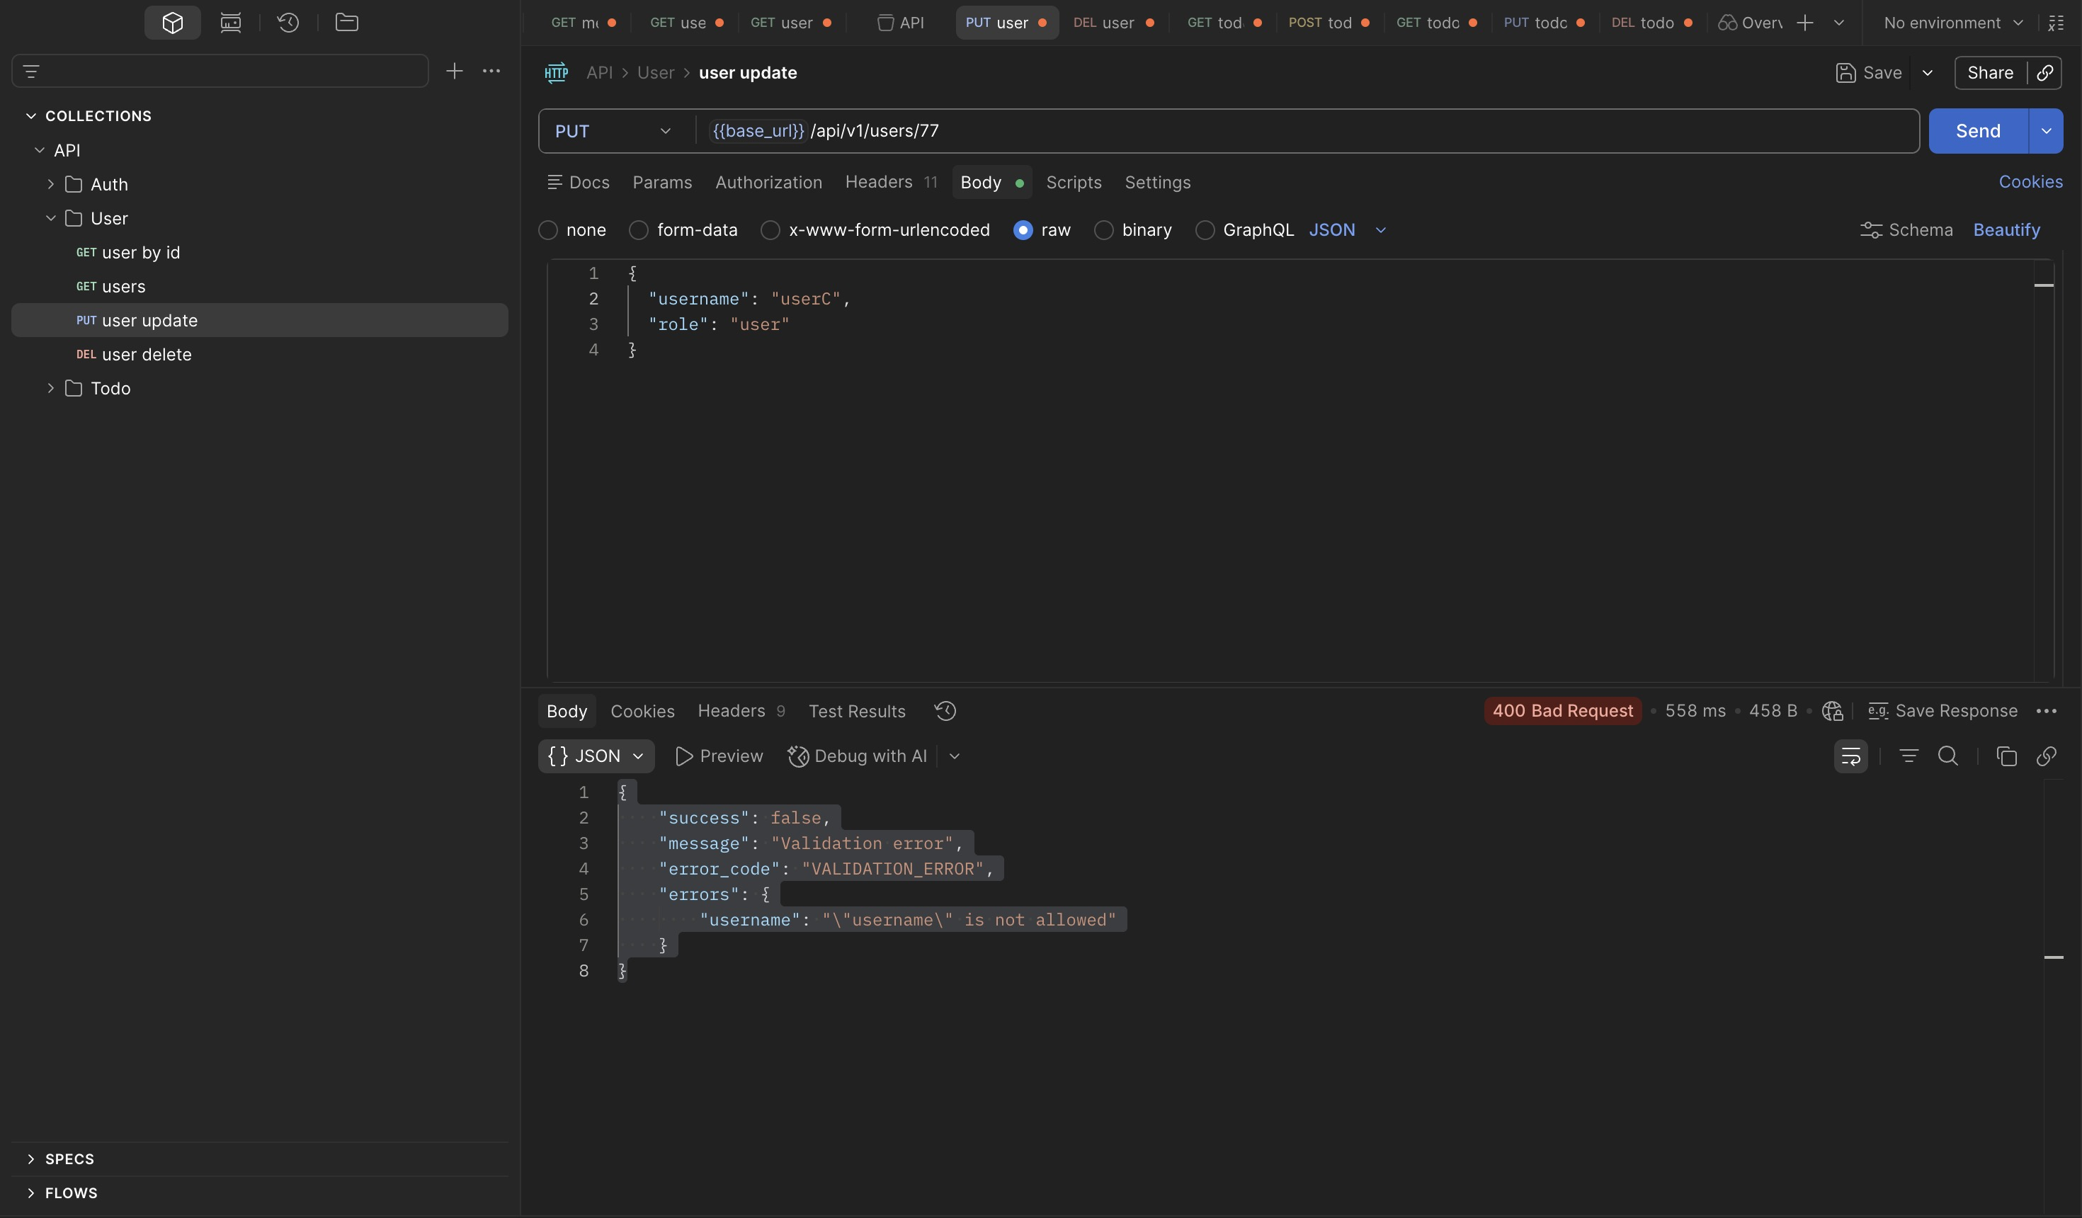
Task: Open the tab list overflow chevron
Action: coord(1839,23)
